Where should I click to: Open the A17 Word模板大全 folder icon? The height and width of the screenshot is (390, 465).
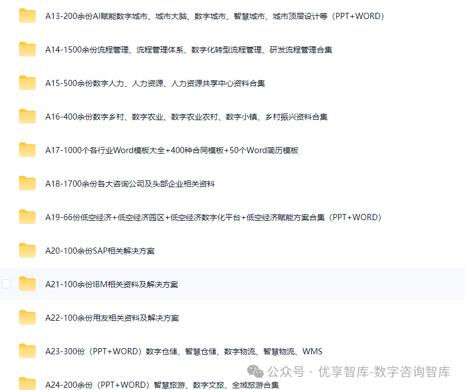pyautogui.click(x=27, y=150)
